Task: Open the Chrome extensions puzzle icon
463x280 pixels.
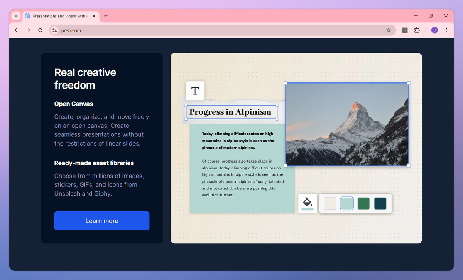Action: click(417, 30)
